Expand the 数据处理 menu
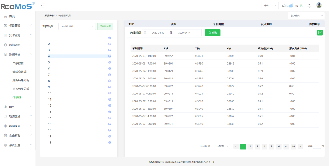 click(18, 45)
